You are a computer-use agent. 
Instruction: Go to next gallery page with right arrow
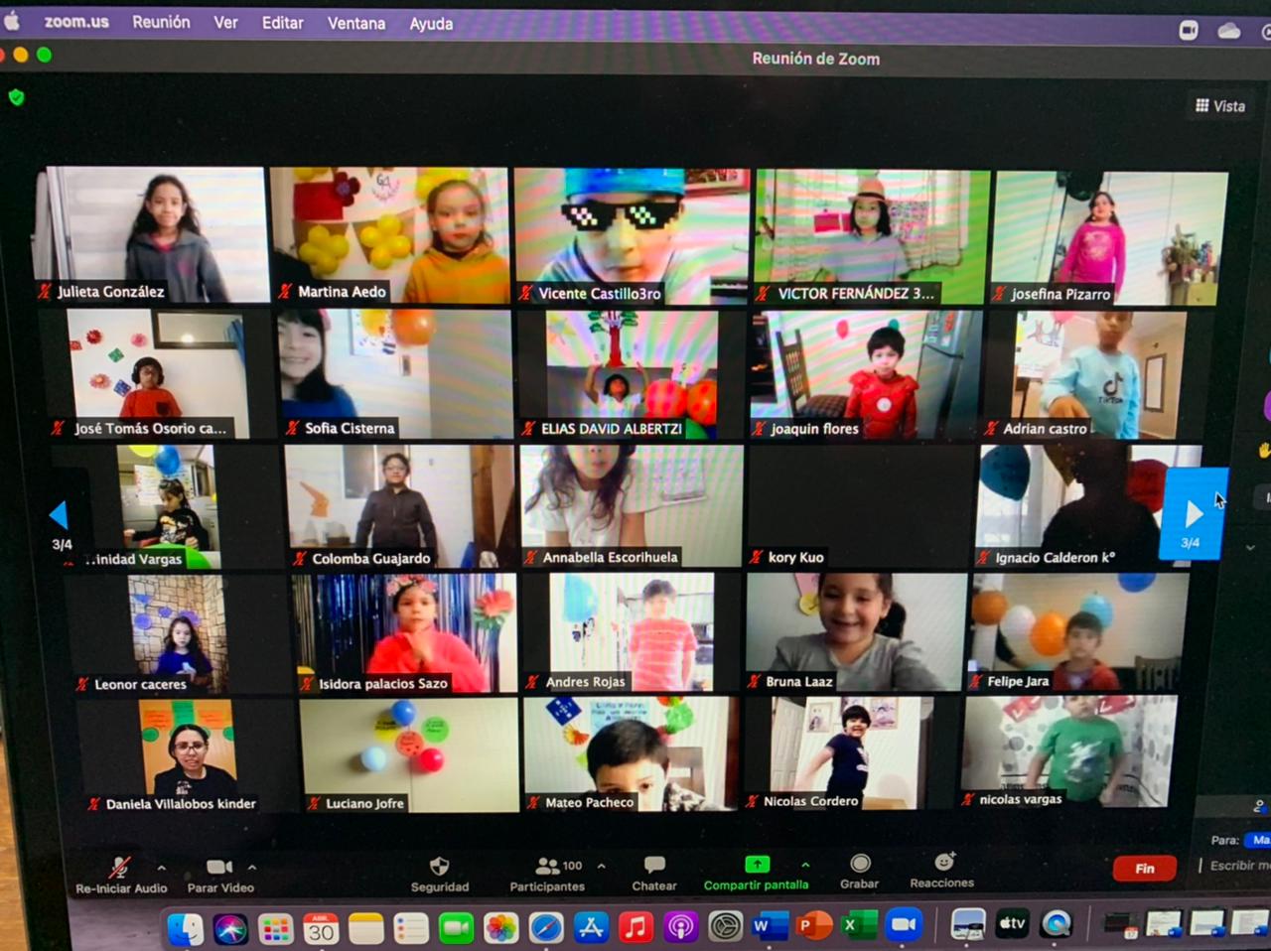[1193, 513]
